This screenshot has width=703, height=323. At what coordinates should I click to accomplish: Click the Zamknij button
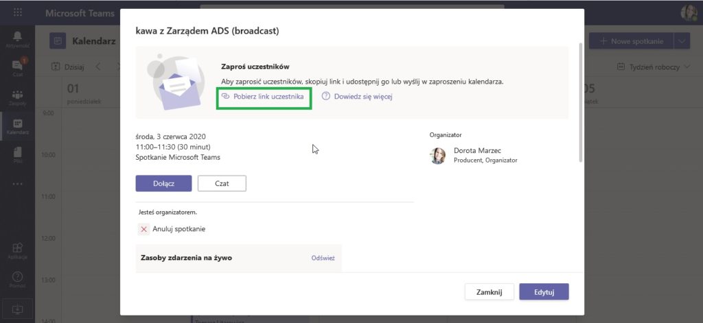[x=489, y=292]
